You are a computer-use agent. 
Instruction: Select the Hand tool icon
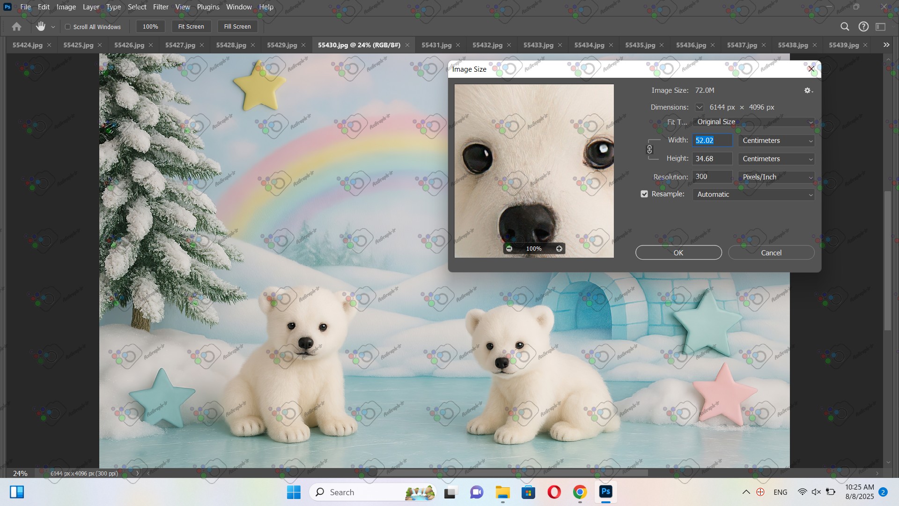[41, 27]
